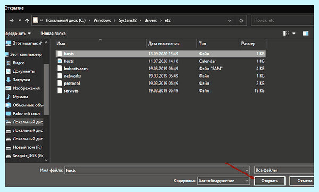The height and width of the screenshot is (192, 319).
Task: Click the Открыть button
Action: click(x=270, y=181)
